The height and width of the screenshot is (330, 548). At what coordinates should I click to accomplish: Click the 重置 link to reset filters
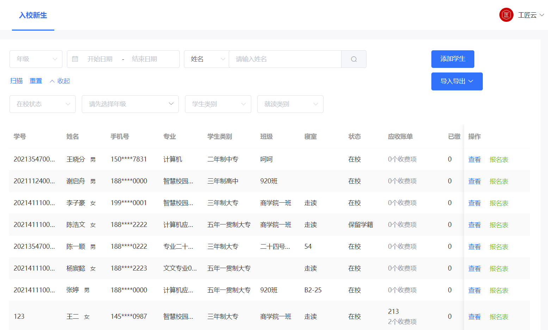coord(36,81)
